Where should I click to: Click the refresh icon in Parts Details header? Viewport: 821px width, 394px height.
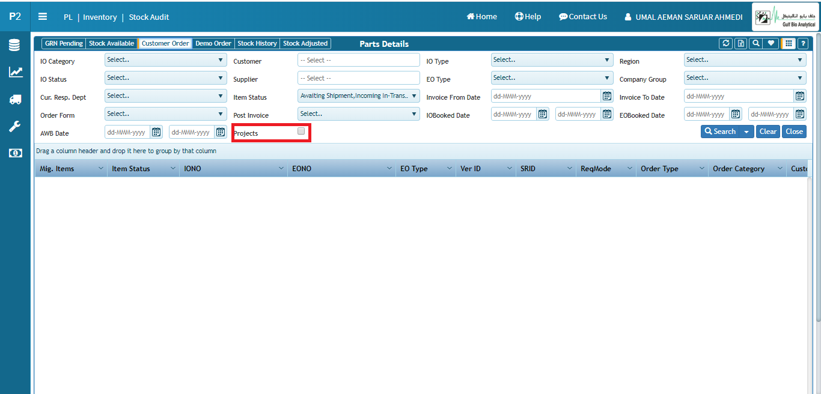click(726, 43)
